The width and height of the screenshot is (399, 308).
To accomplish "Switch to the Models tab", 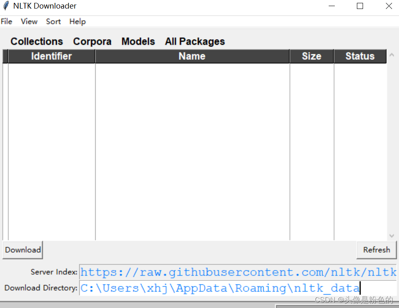I will (138, 41).
